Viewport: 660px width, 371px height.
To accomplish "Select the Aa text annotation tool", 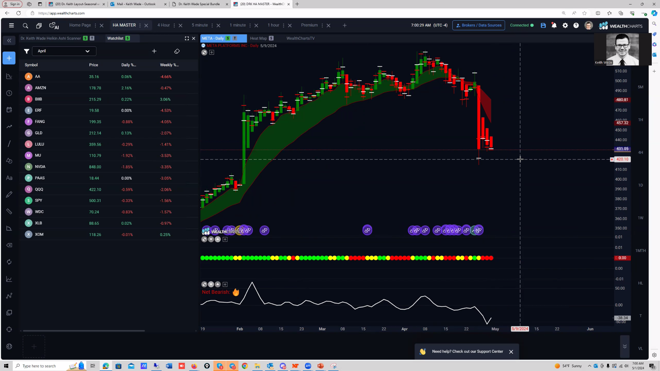I will pyautogui.click(x=9, y=178).
